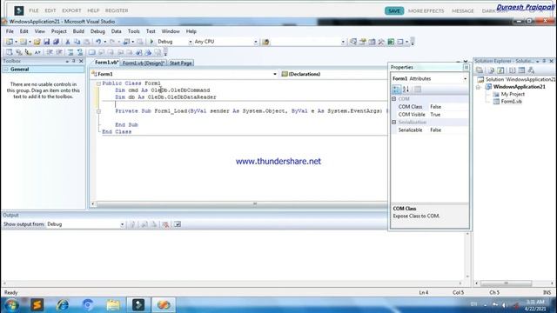The height and width of the screenshot is (313, 557).
Task: Open Chrome from the taskbar
Action: tap(88, 305)
